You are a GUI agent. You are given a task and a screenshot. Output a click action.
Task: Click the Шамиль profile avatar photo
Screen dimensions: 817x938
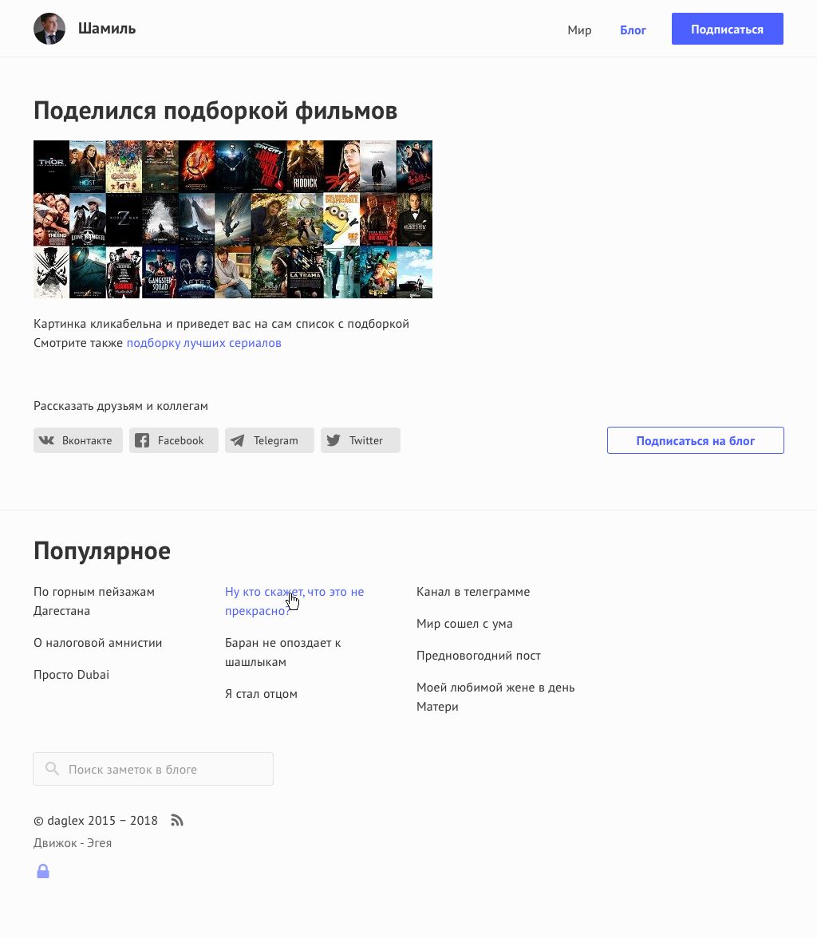[x=49, y=29]
